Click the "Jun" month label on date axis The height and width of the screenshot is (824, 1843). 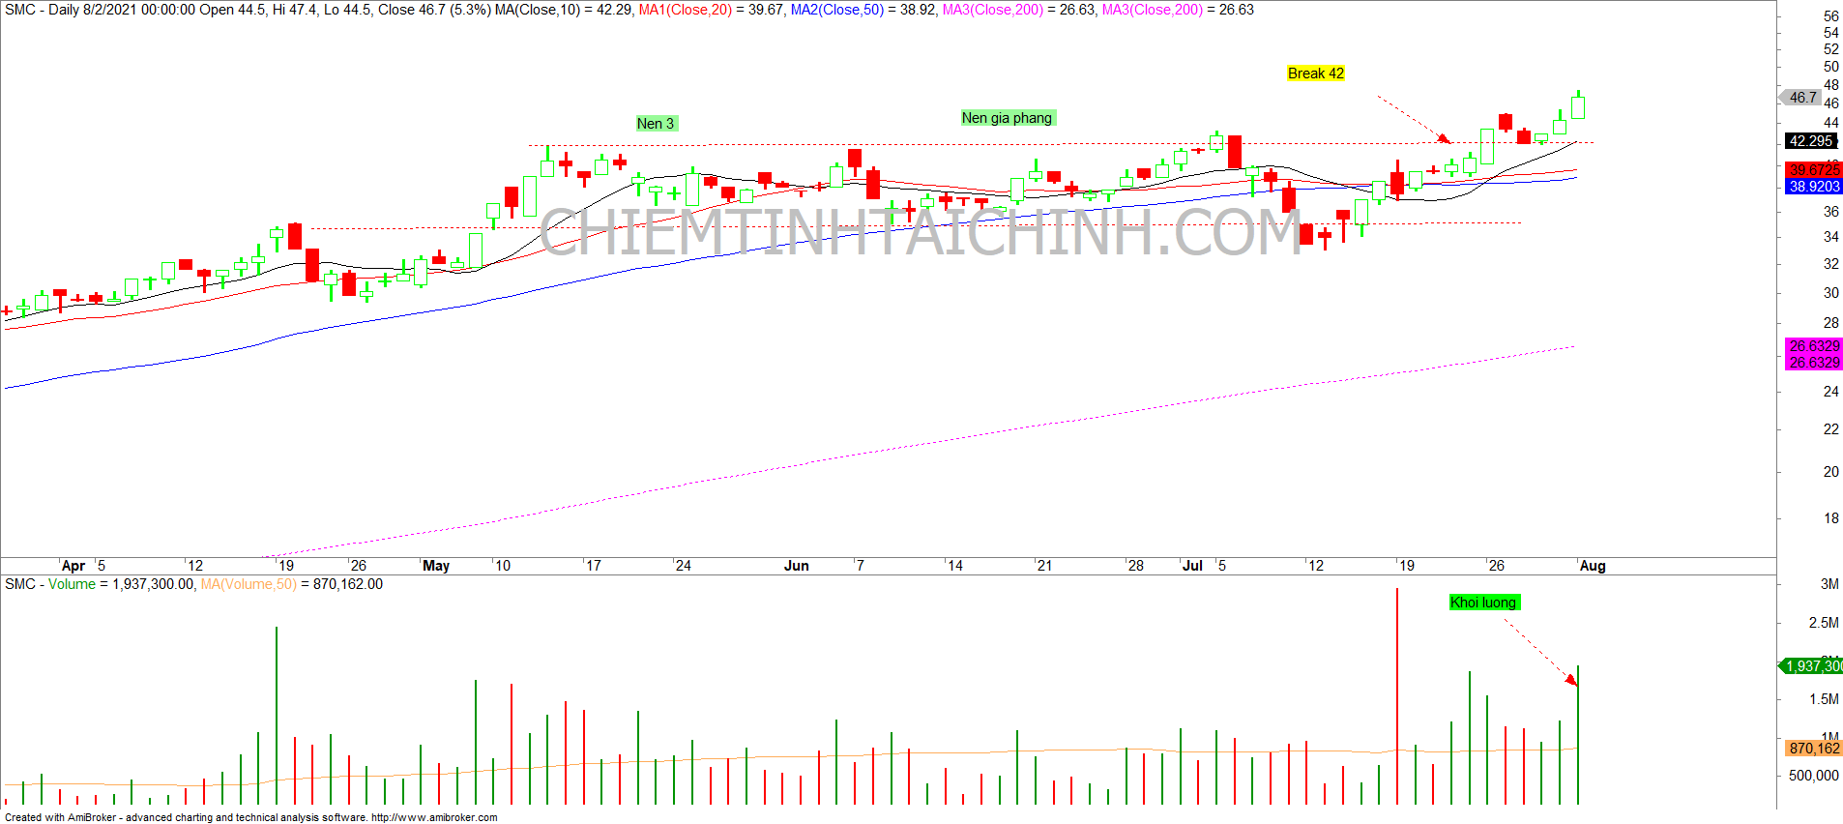pyautogui.click(x=796, y=566)
